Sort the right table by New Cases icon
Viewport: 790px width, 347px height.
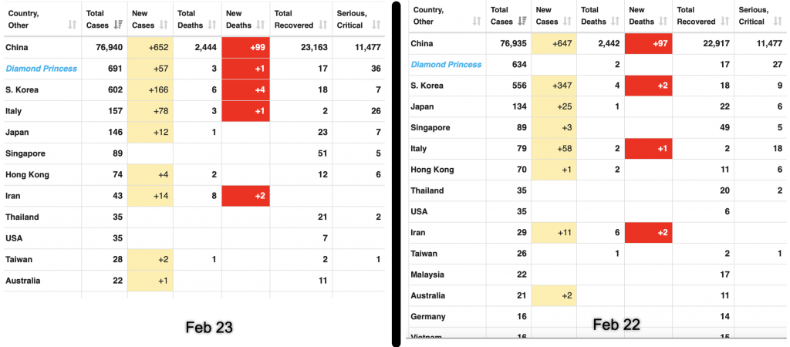pos(567,22)
